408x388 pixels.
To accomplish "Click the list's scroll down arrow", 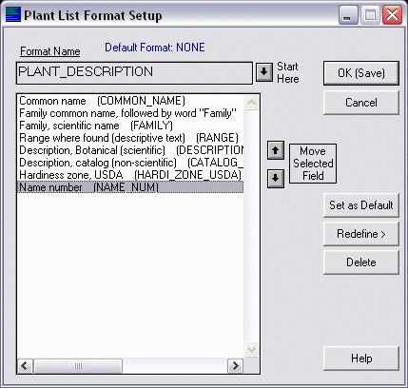I will pos(252,350).
